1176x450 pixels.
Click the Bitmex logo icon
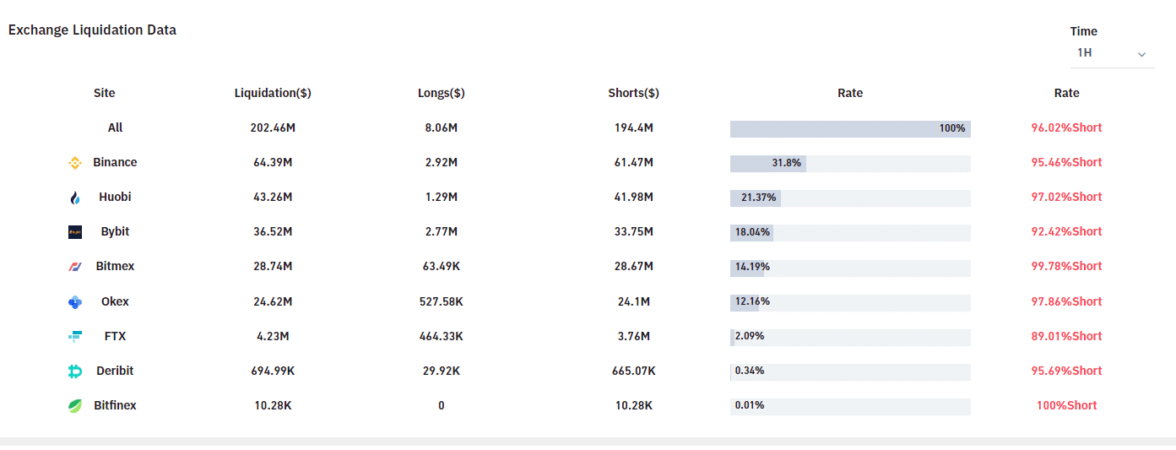(x=74, y=267)
